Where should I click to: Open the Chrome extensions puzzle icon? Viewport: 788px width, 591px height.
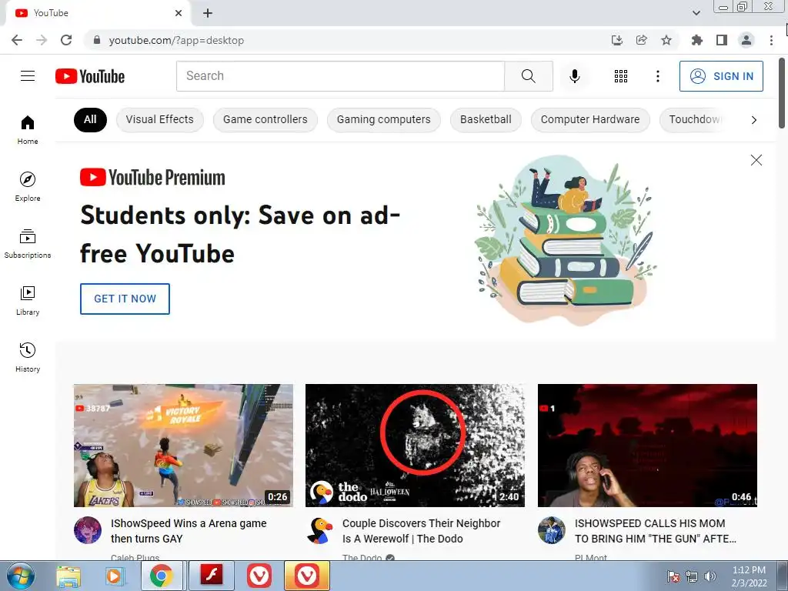point(696,40)
